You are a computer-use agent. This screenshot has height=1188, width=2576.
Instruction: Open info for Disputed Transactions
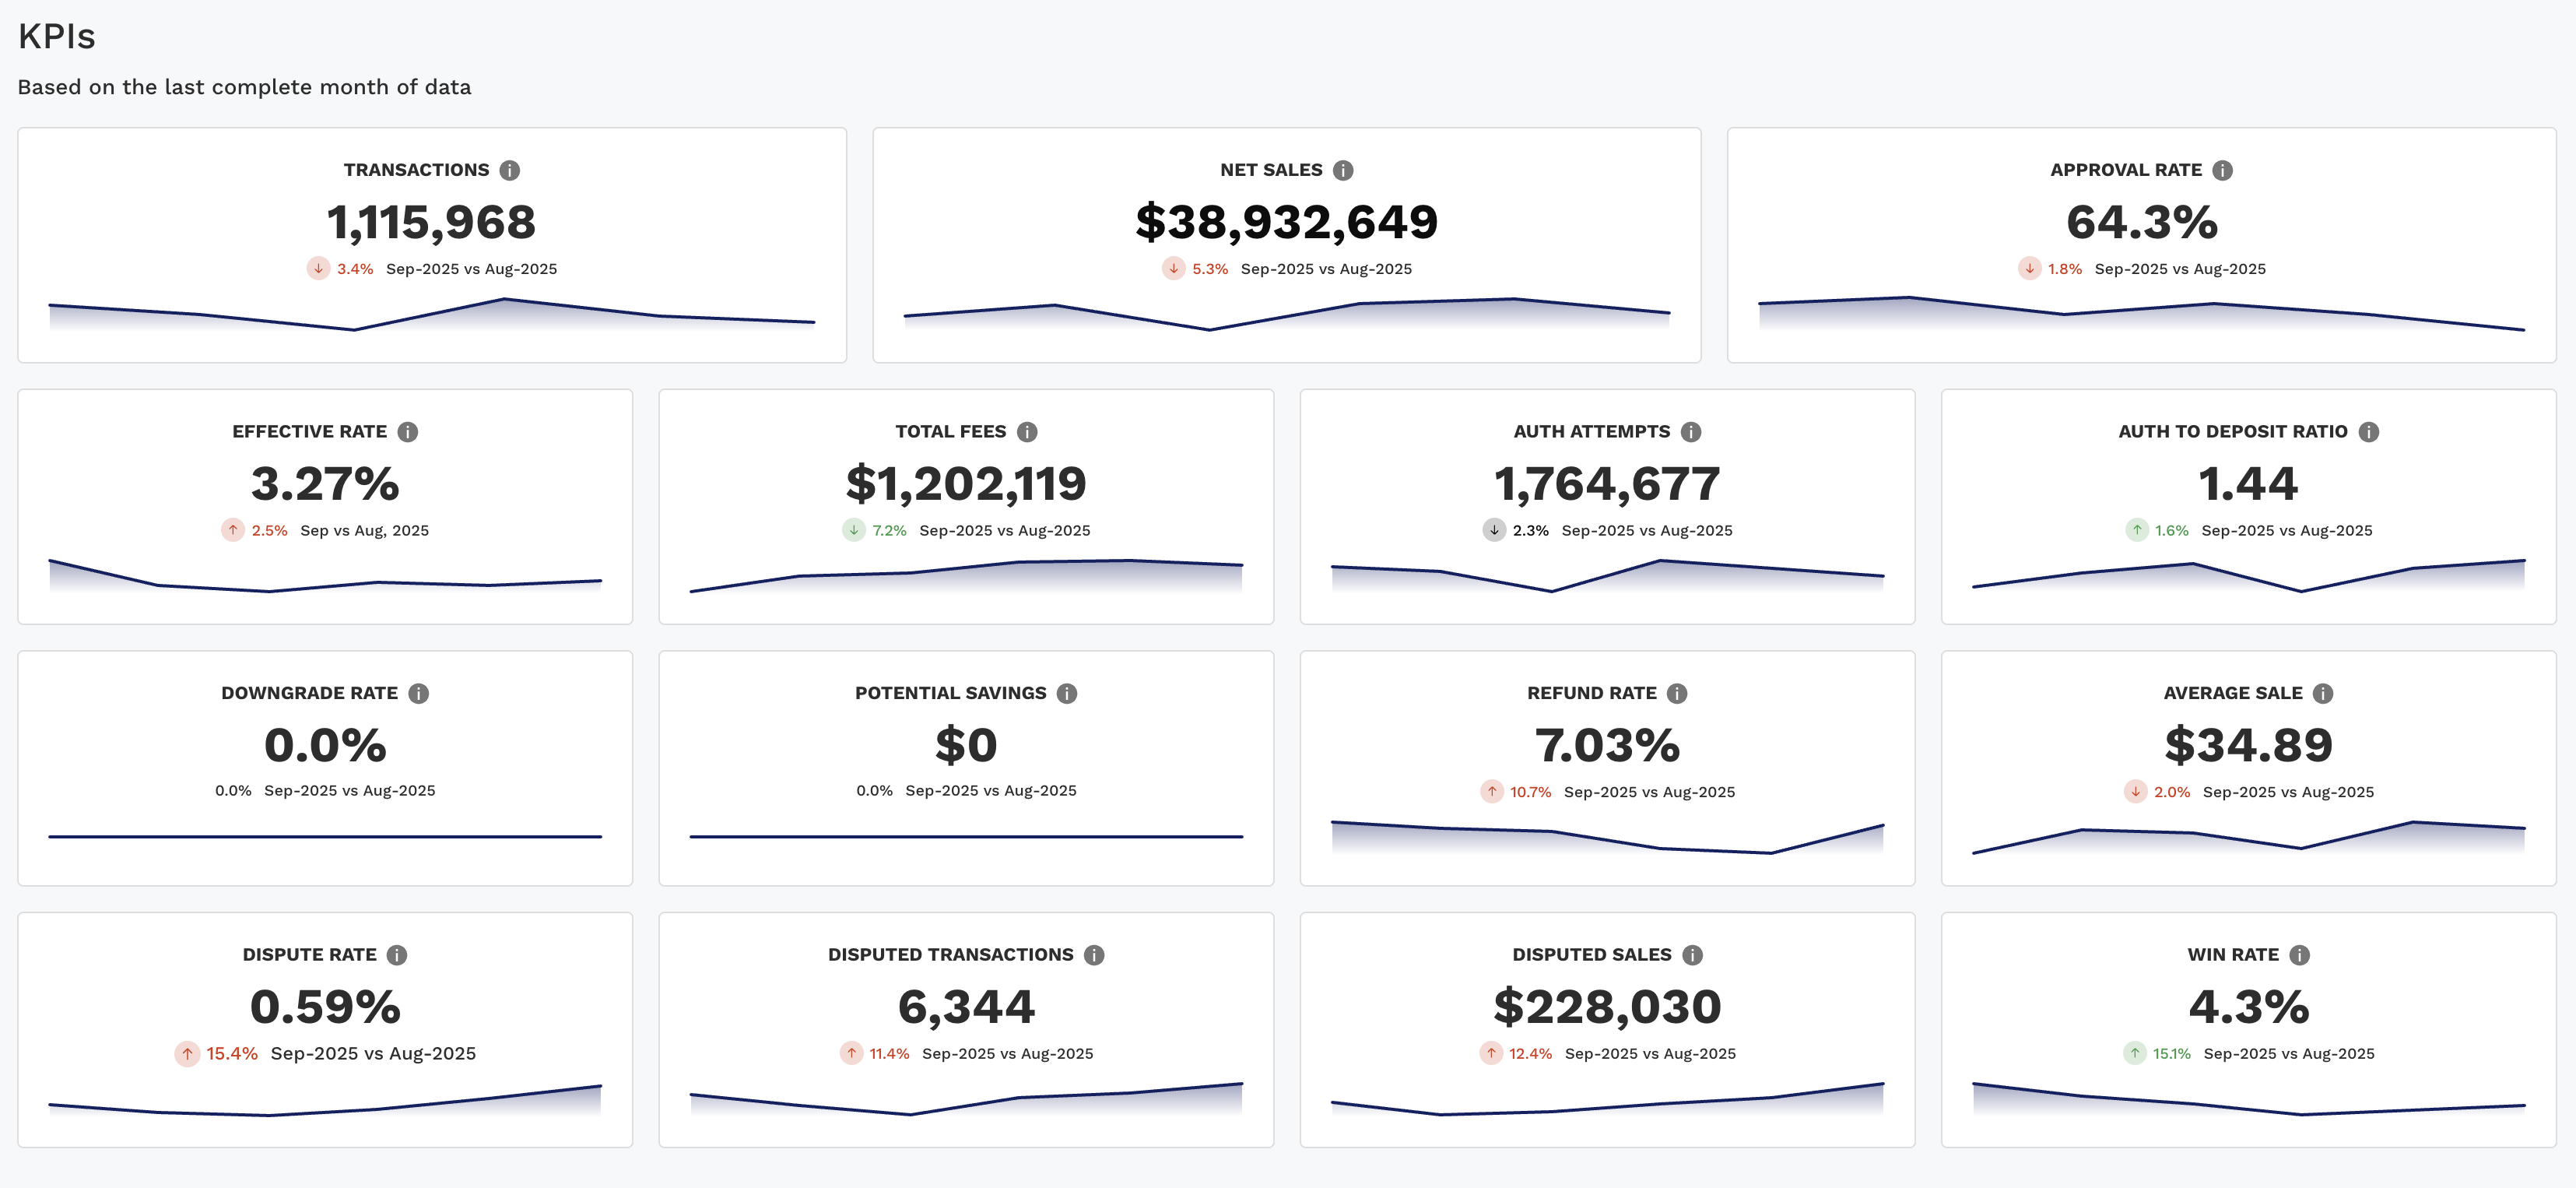coord(1094,955)
